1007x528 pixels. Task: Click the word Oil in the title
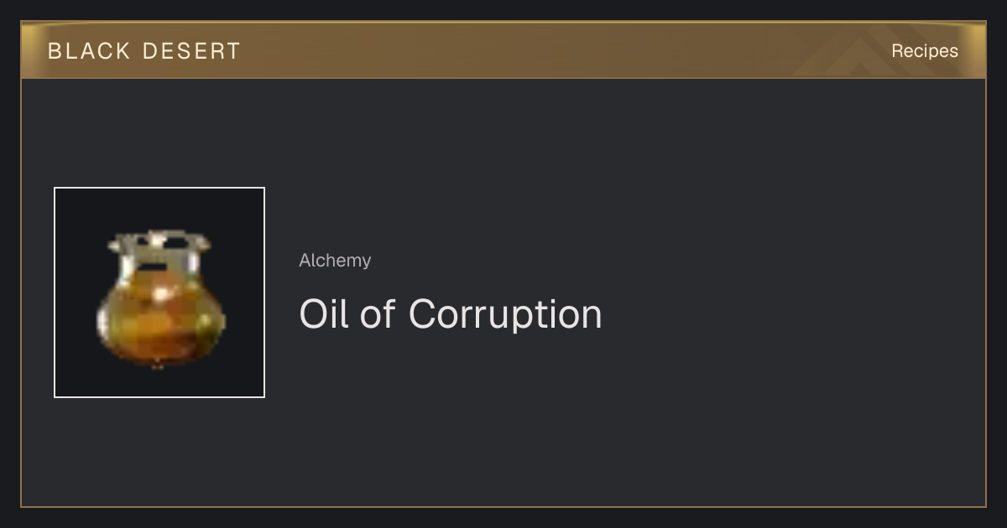click(324, 314)
